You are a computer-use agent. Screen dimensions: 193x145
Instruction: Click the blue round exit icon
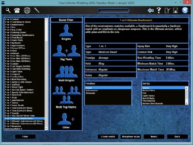(x=185, y=10)
